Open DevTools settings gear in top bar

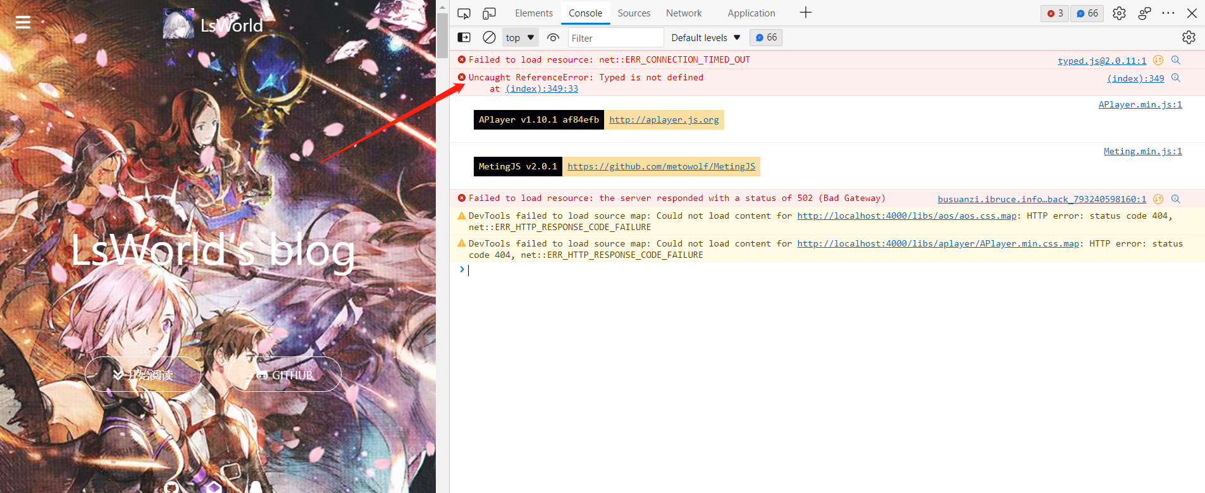(1119, 13)
